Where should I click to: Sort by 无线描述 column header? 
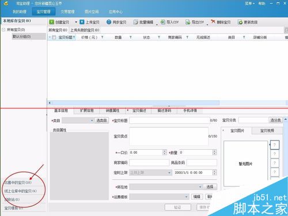click(x=203, y=37)
